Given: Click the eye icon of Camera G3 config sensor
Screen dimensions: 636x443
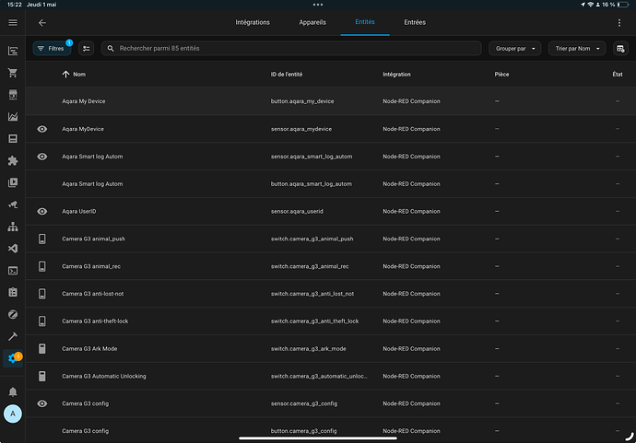Looking at the screenshot, I should tap(42, 403).
